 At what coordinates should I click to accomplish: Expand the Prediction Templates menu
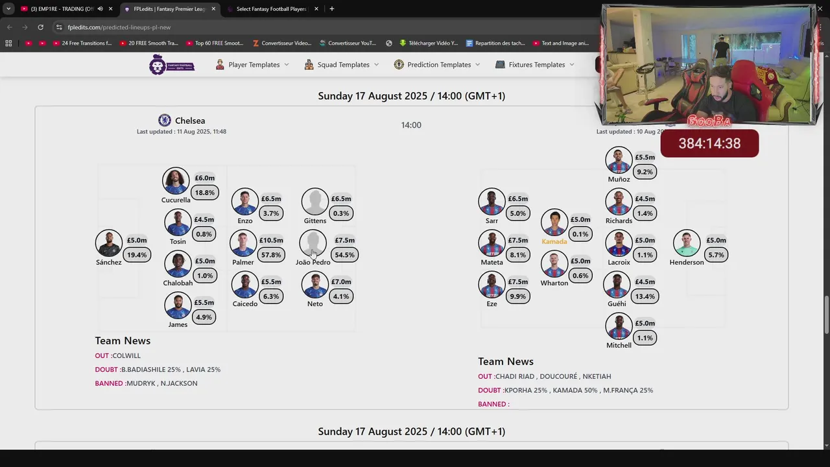437,64
